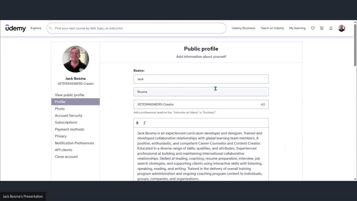357x201 pixels.
Task: Click the first name field containing Jack
Action: click(201, 79)
